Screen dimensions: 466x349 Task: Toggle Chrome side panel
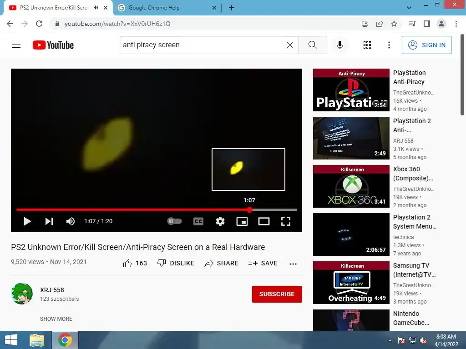[427, 24]
